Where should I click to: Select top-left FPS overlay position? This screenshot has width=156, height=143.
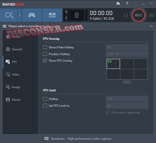[x=113, y=64]
